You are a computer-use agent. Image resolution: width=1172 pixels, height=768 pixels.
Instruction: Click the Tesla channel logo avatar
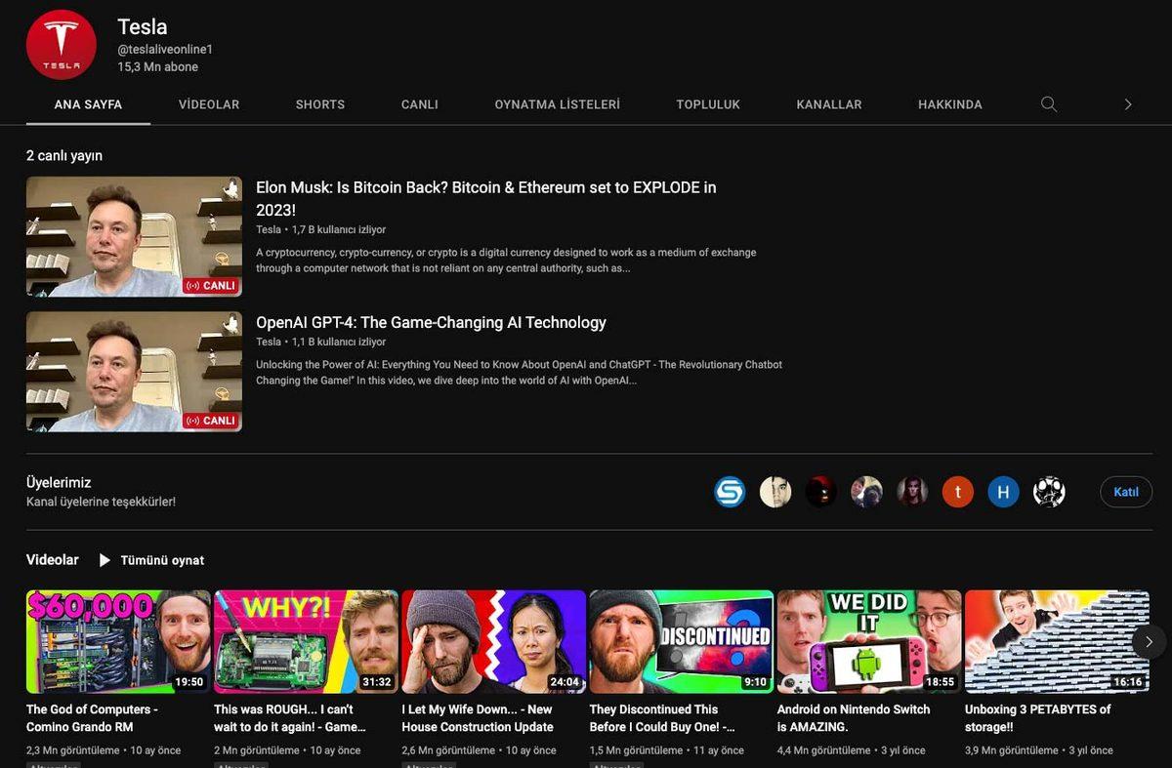click(61, 43)
